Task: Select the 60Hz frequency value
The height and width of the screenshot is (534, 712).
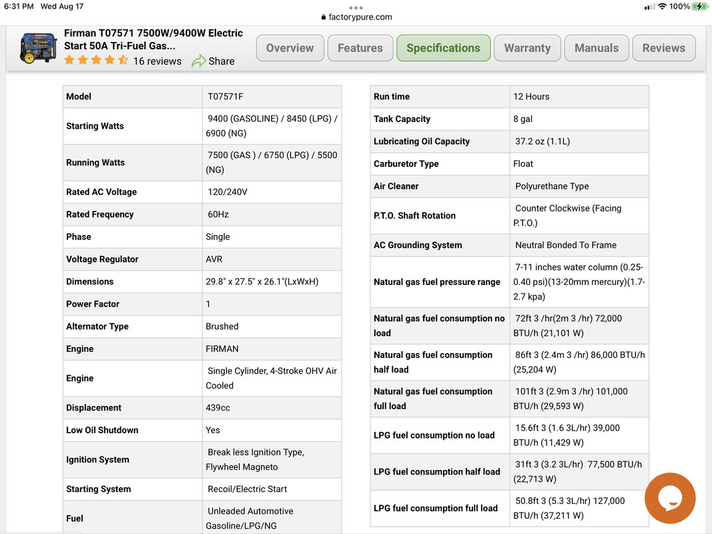Action: tap(218, 214)
